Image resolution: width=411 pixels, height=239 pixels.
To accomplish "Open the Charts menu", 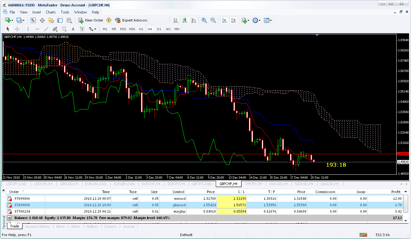I will tap(51, 12).
